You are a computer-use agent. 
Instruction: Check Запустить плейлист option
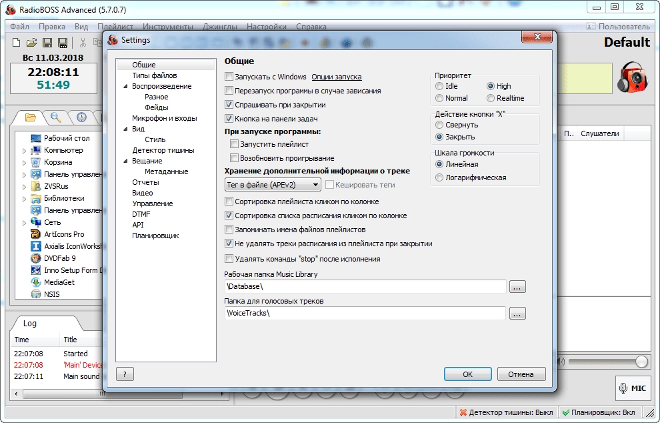click(234, 144)
